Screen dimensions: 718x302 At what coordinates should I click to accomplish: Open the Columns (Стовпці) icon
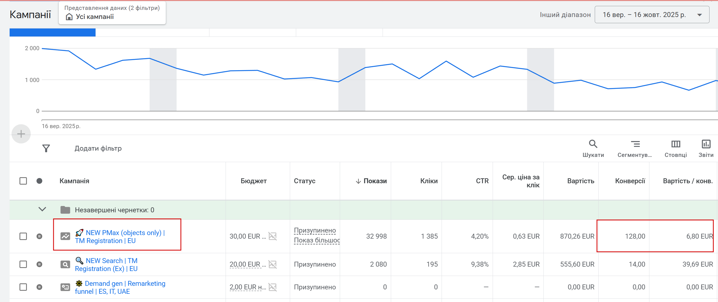675,144
